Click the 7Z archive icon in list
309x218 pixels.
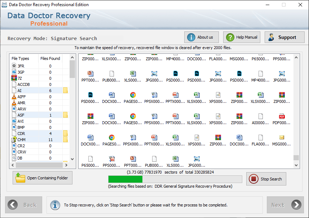[x=14, y=78]
